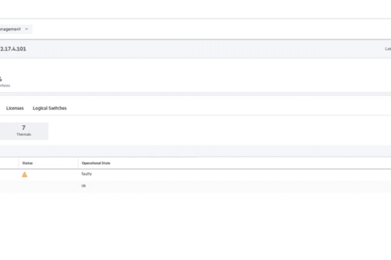Click the orange warning status icon
This screenshot has height=260, width=391.
pyautogui.click(x=25, y=175)
